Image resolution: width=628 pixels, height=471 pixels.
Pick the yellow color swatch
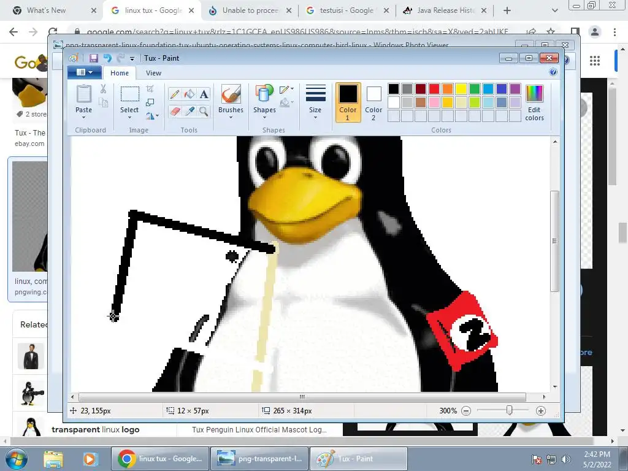(x=461, y=89)
